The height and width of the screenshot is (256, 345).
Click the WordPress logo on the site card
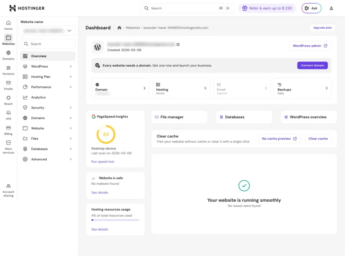tap(97, 47)
